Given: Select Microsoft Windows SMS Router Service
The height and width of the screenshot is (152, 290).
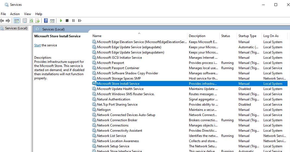Looking at the screenshot, I should pos(126,94).
